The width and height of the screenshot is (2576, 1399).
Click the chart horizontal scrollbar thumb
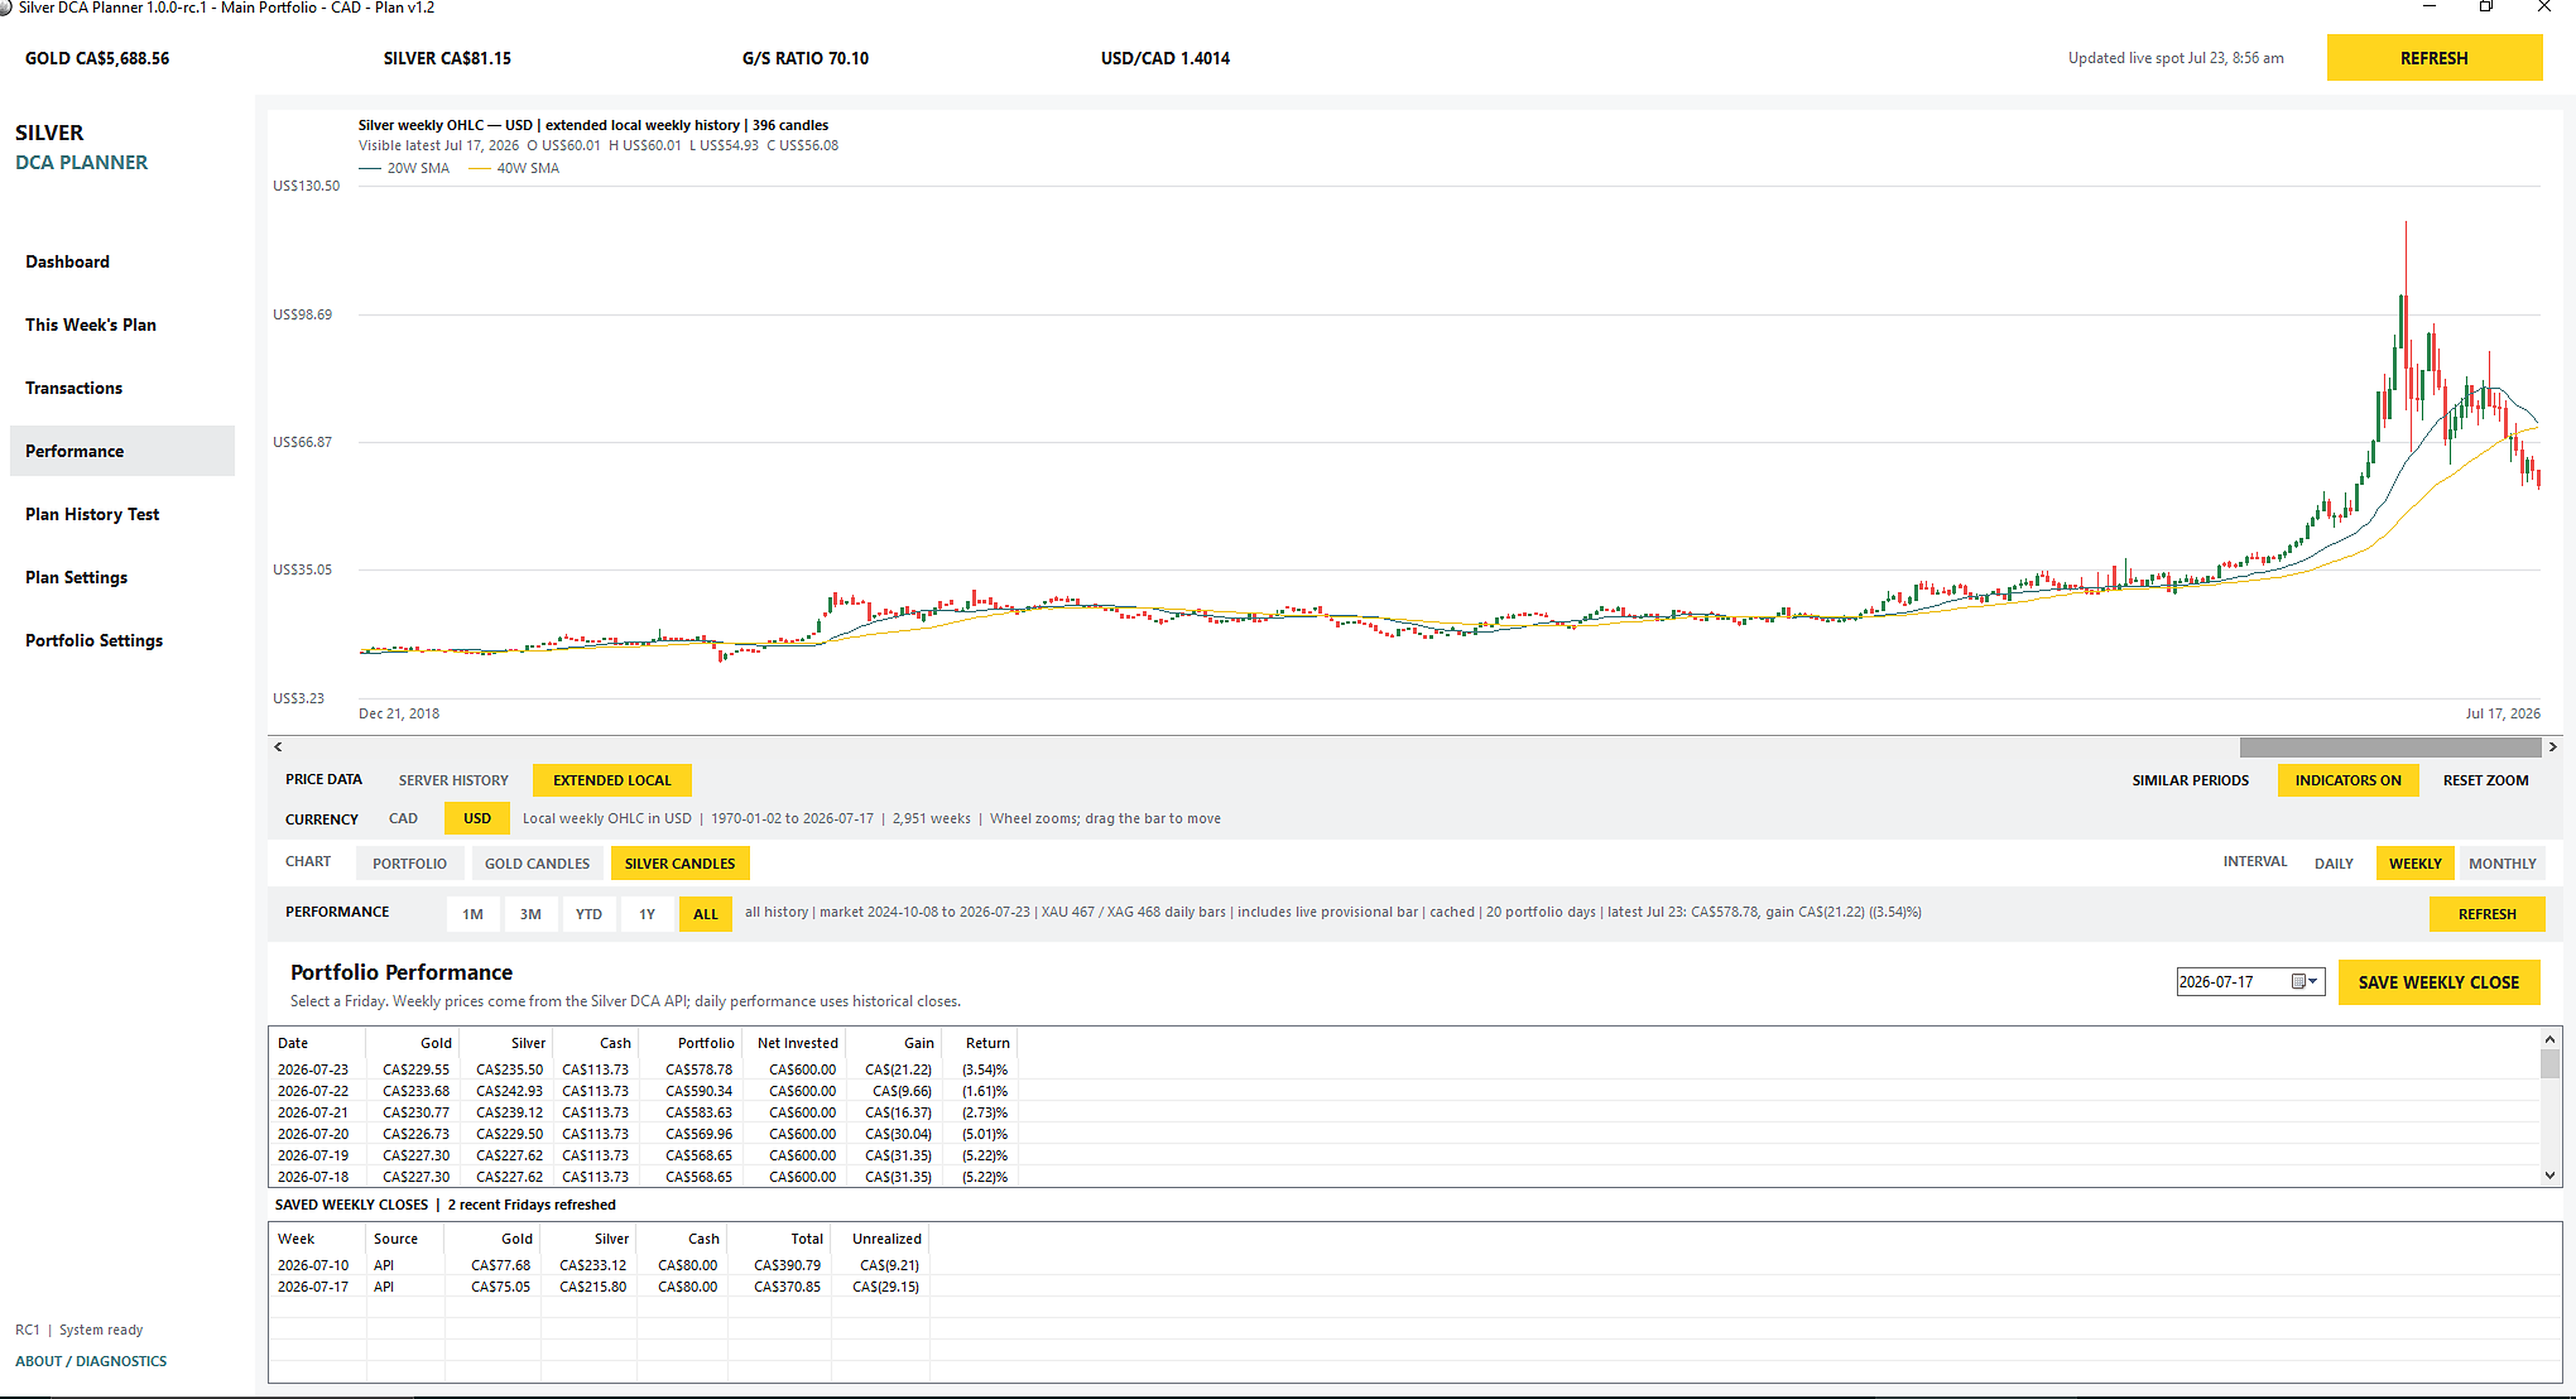click(2390, 746)
